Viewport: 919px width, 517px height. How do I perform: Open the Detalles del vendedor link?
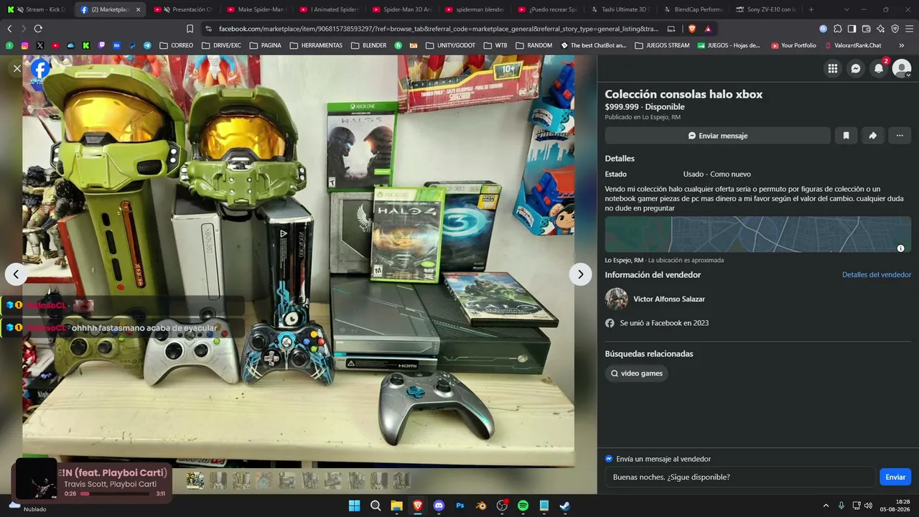(x=877, y=275)
